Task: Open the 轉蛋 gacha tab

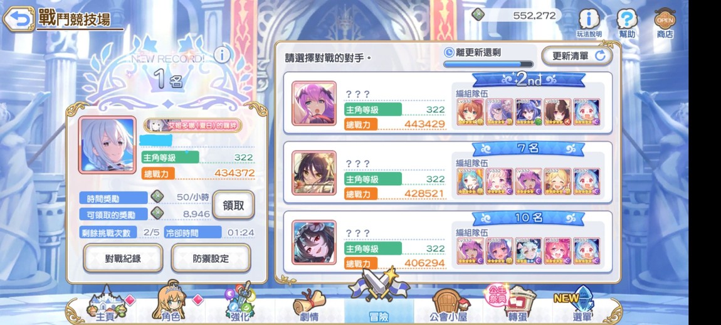Action: [516, 304]
